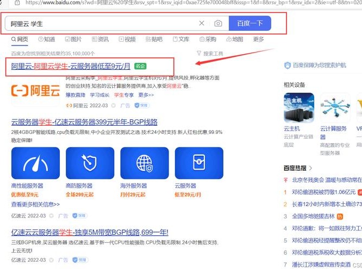The height and width of the screenshot is (271, 362).
Task: Expand 百度热搜 with its chevron
Action: tap(310, 168)
